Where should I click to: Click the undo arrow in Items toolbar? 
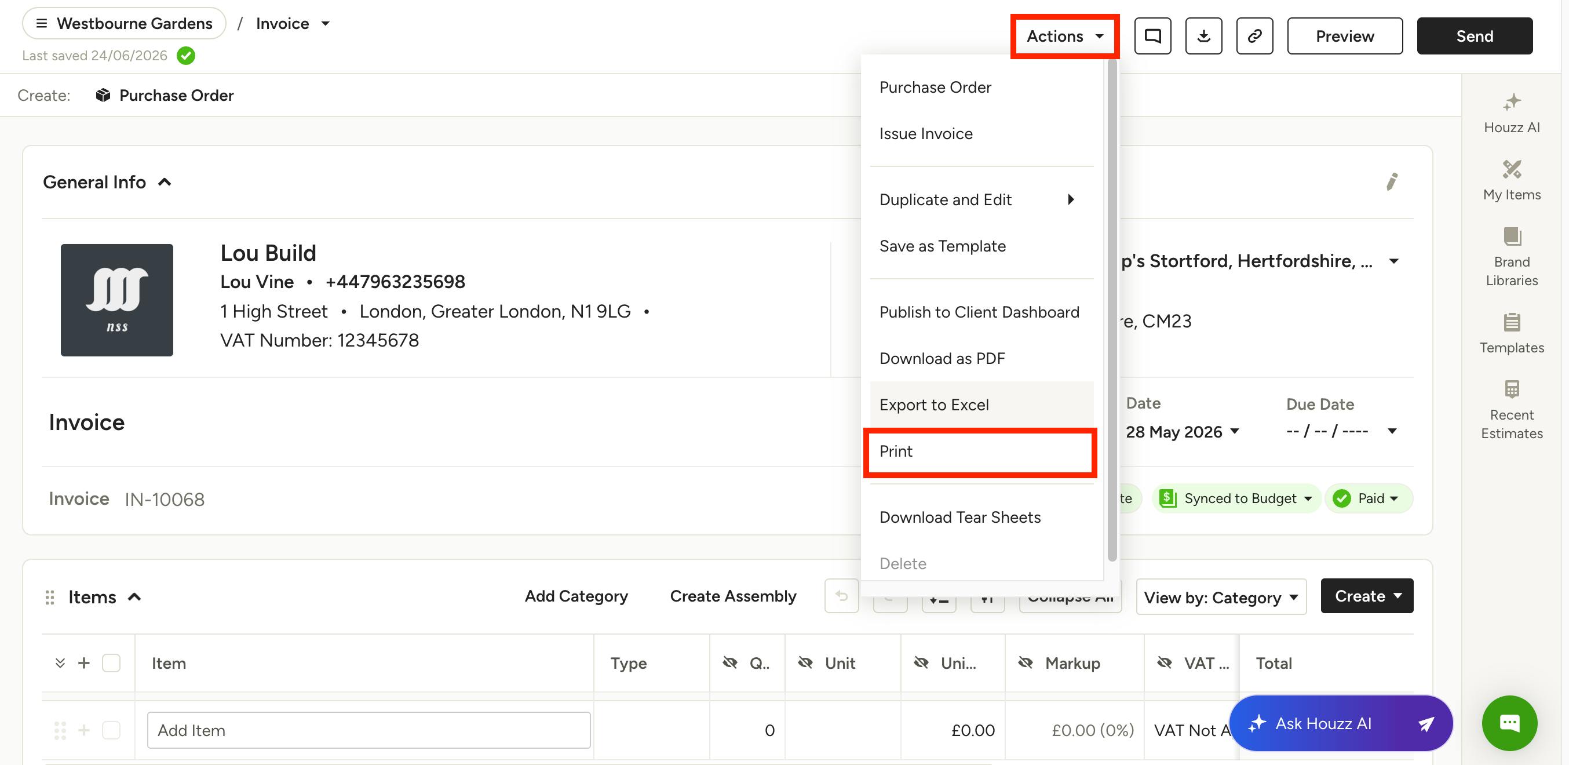pyautogui.click(x=841, y=595)
